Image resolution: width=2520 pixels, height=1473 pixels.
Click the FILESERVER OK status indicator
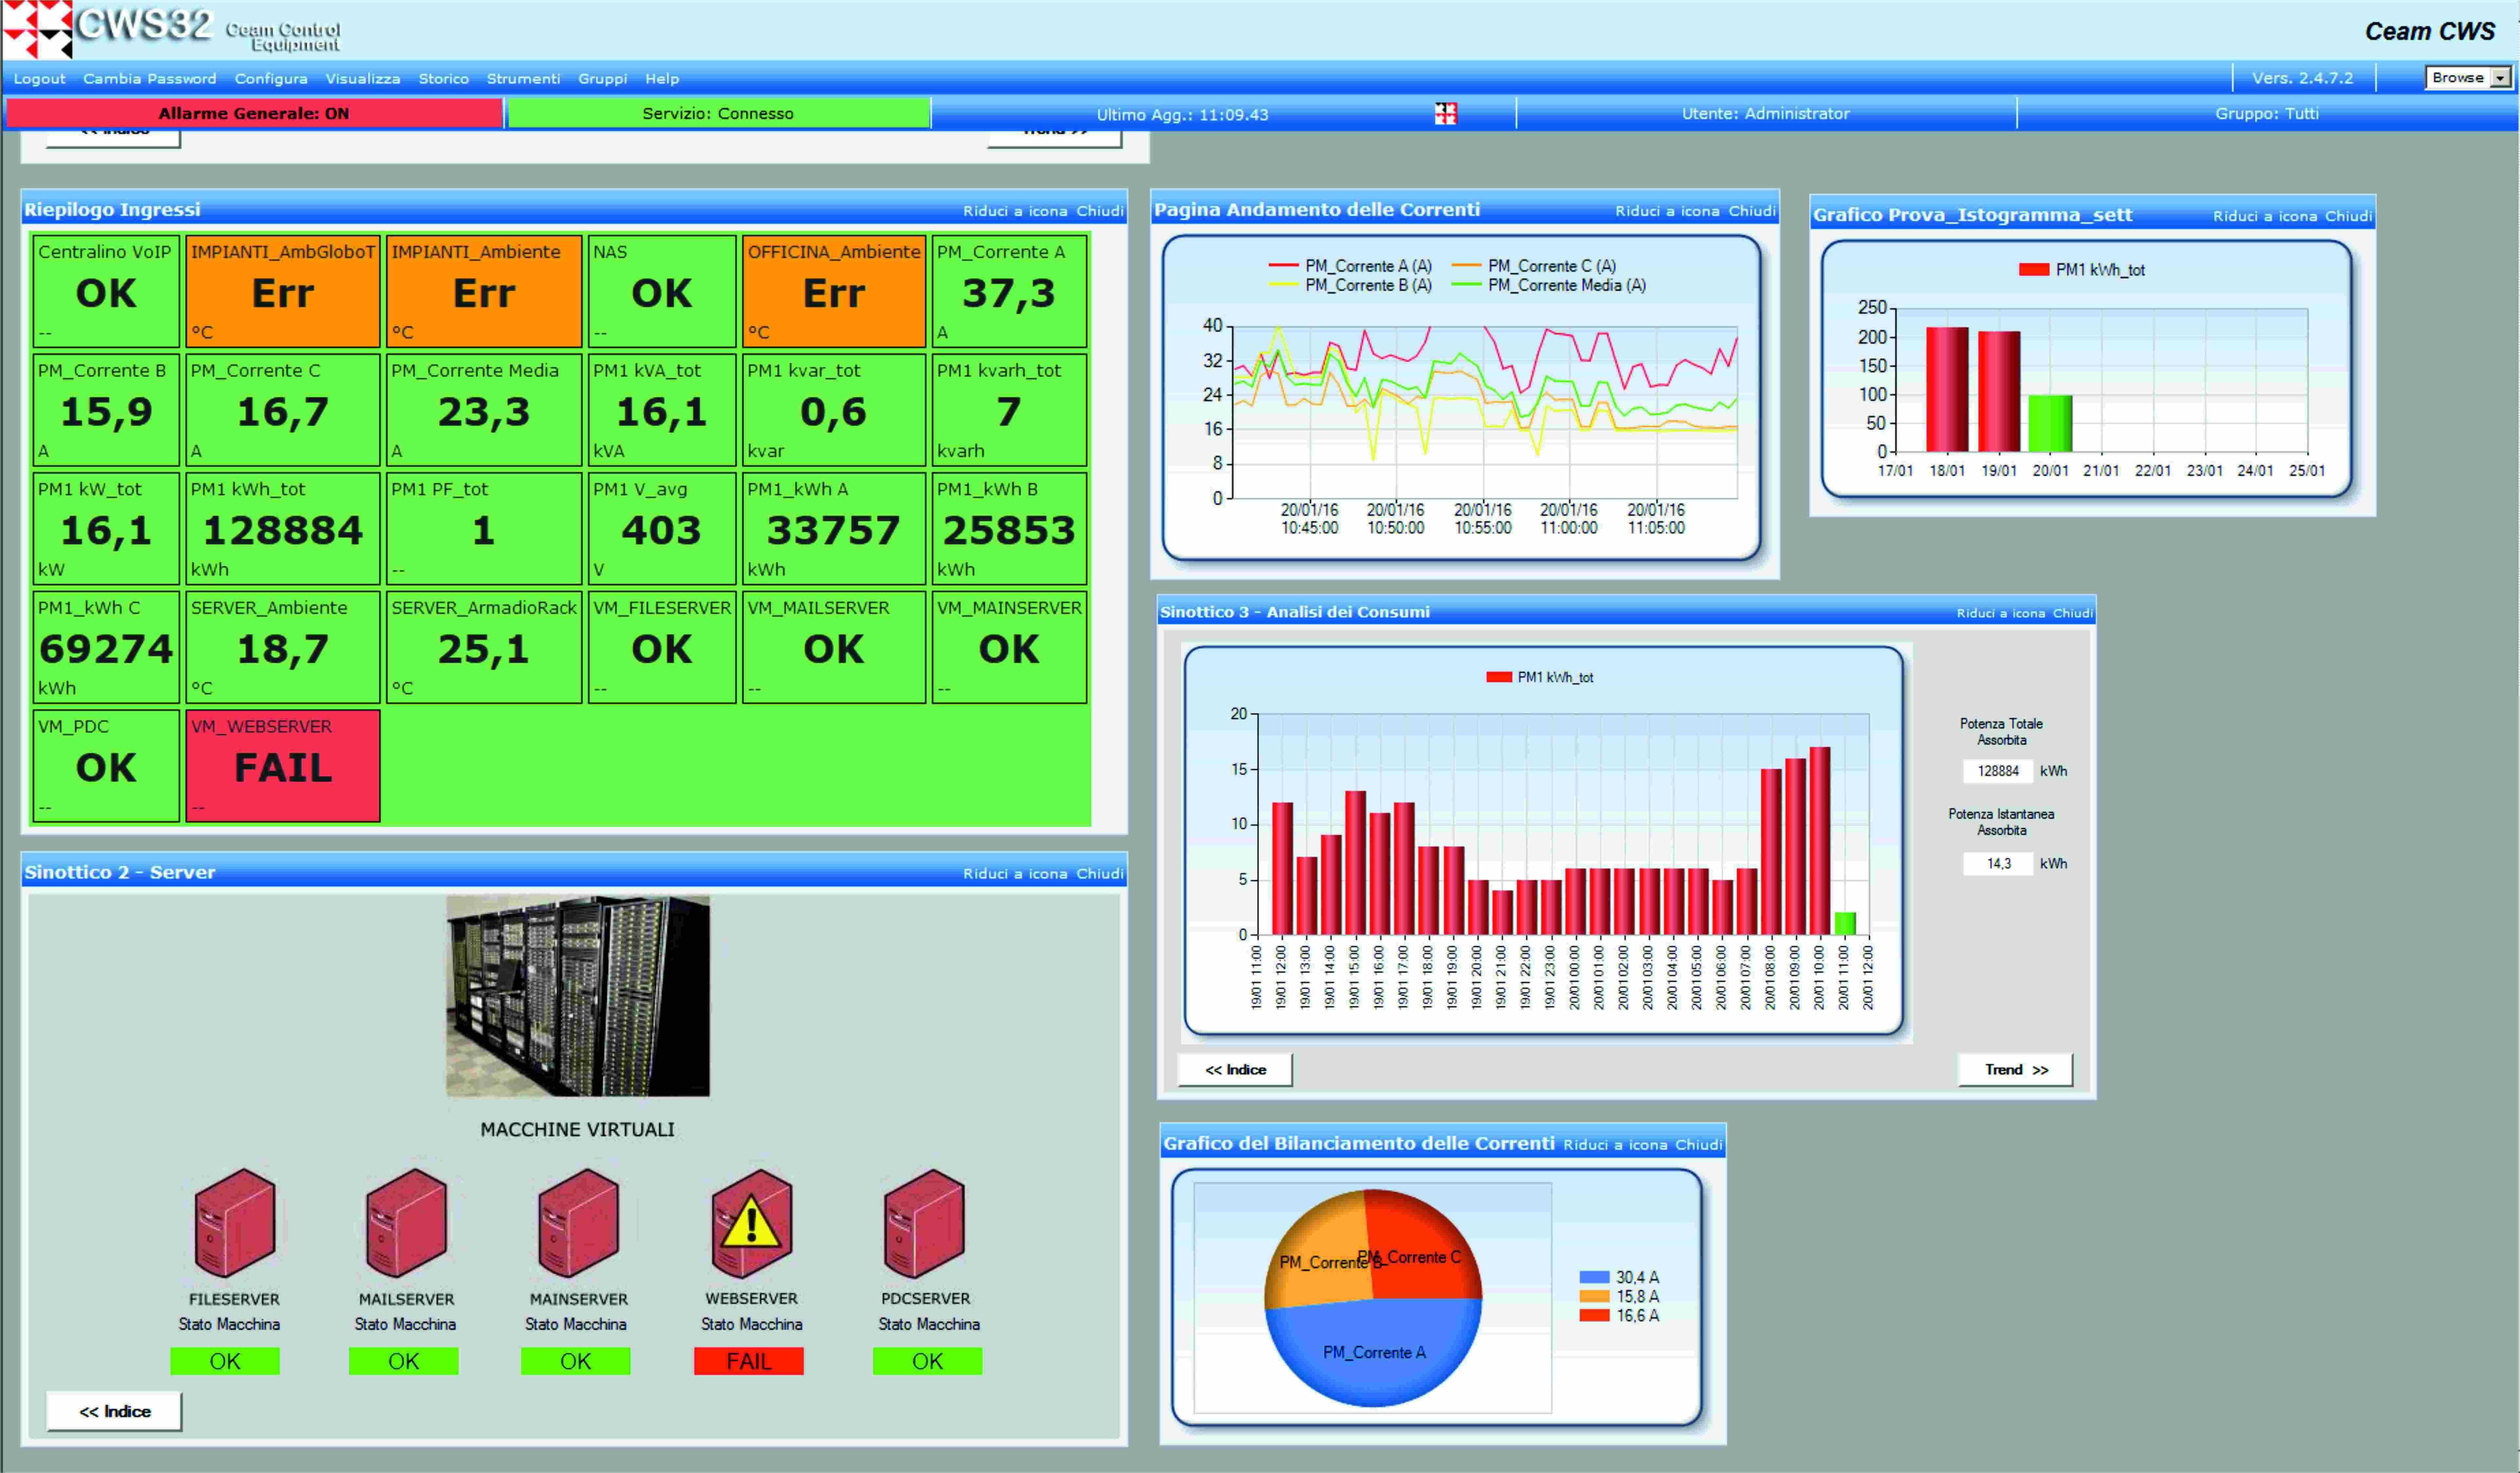tap(225, 1361)
